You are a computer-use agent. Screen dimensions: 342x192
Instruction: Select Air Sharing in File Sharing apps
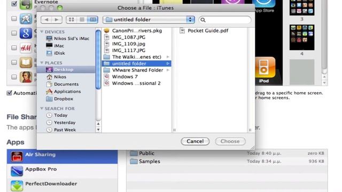pyautogui.click(x=62, y=156)
